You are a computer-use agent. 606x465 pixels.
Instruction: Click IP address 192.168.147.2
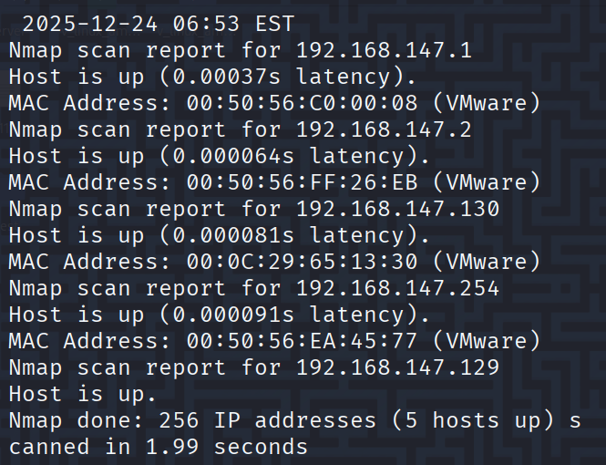coord(384,130)
